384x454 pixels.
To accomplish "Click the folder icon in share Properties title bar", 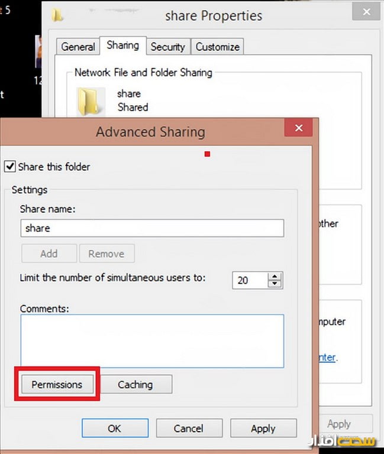I will pyautogui.click(x=57, y=15).
